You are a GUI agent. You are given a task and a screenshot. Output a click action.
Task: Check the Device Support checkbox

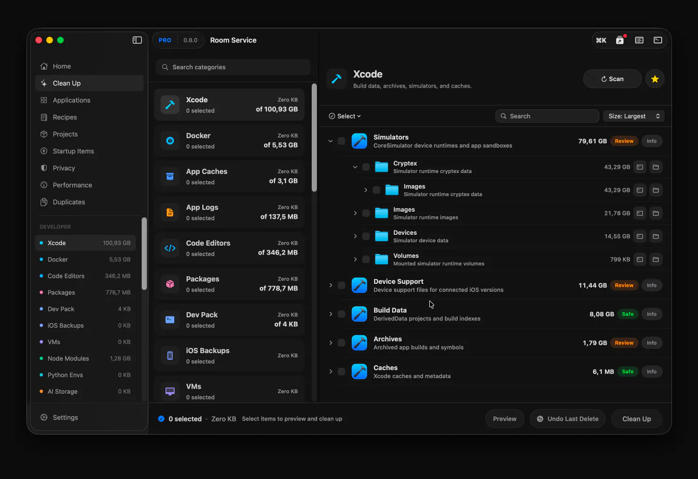point(341,285)
